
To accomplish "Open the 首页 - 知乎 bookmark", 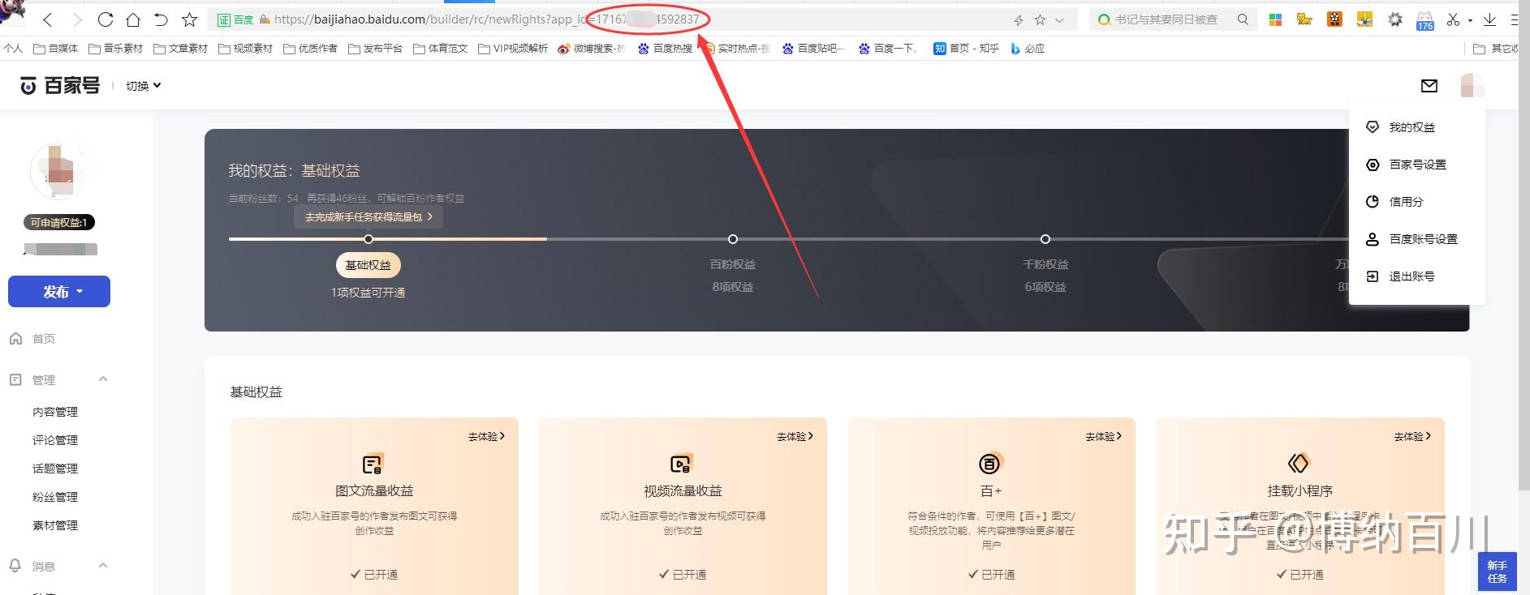I will click(x=966, y=49).
